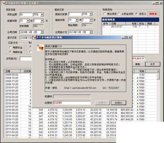Screen dimensions: 164x143
Task: Click the 注册码 input field
Action: (x=72, y=103)
